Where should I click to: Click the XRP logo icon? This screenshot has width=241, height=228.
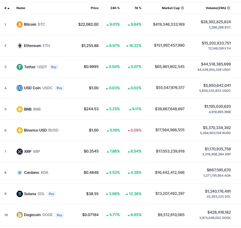click(19, 152)
